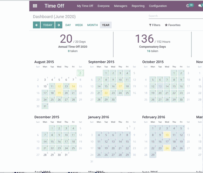Image resolution: width=203 pixels, height=173 pixels.
Task: Switch to Month view
Action: 93,25
